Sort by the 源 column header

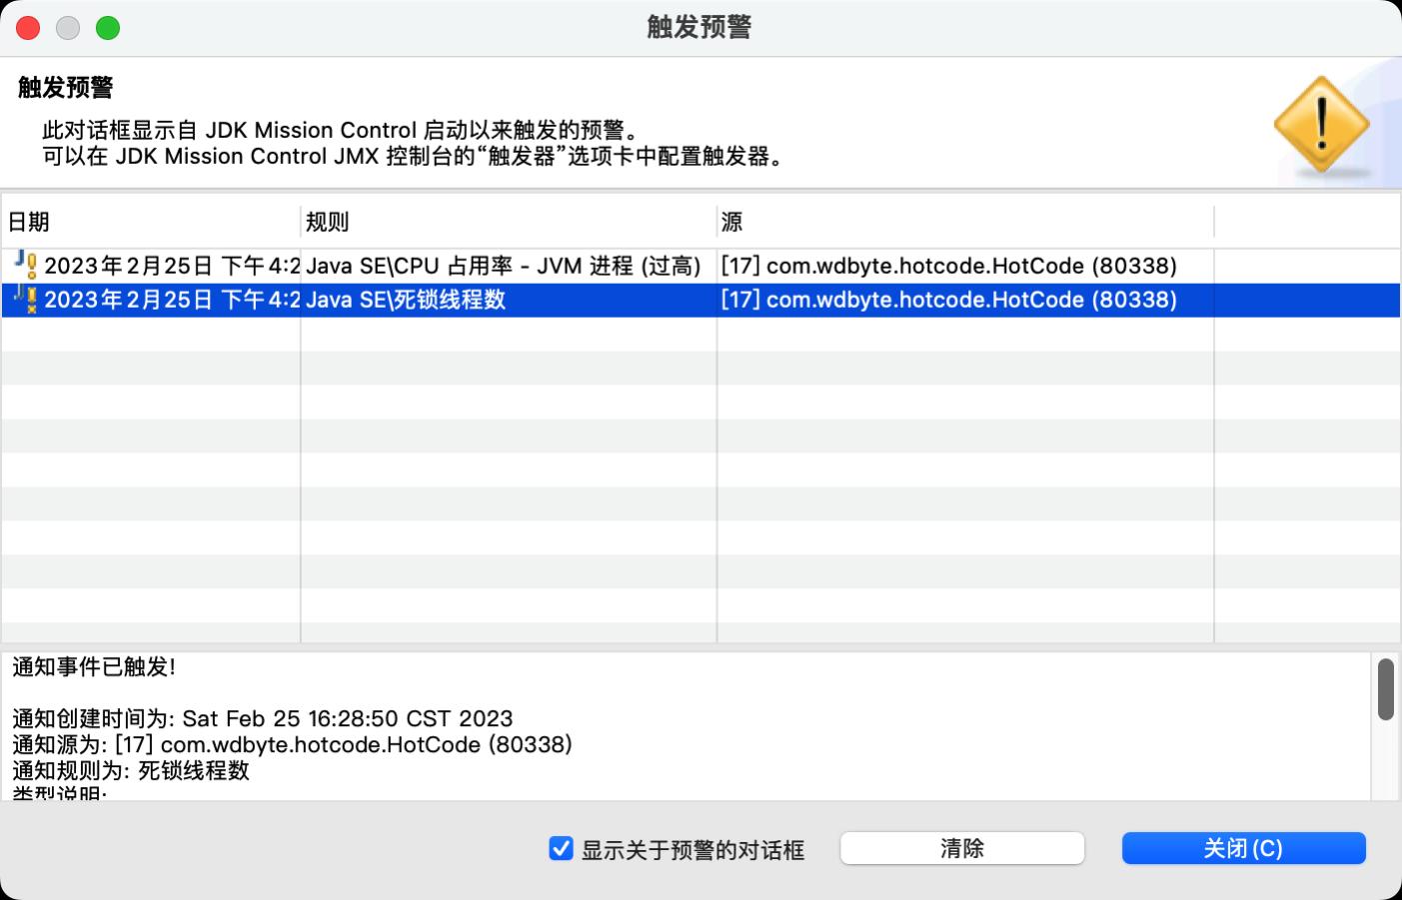(x=964, y=222)
